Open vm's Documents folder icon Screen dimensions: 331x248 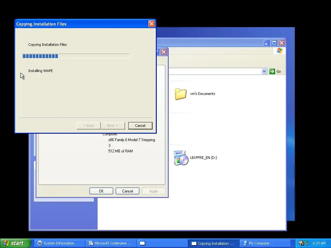coord(180,94)
